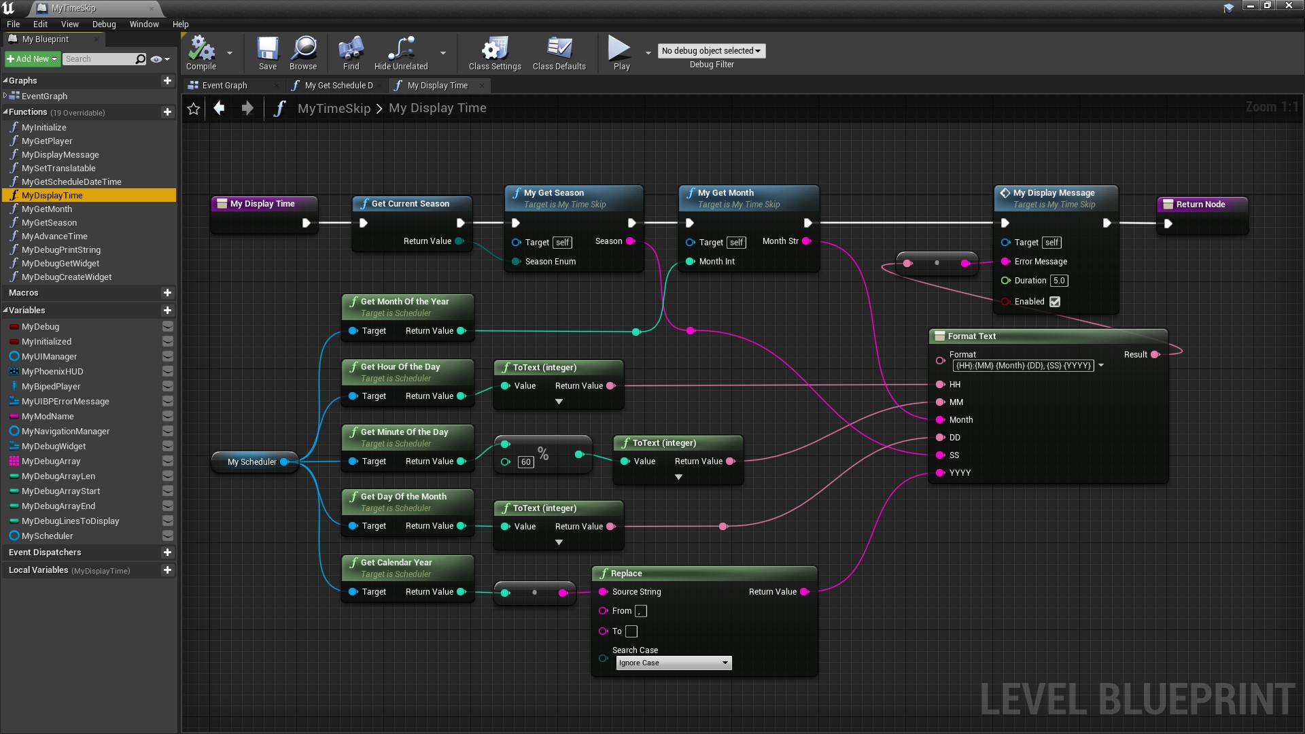Browse to asset in content browser
This screenshot has height=734, width=1305.
tap(303, 53)
